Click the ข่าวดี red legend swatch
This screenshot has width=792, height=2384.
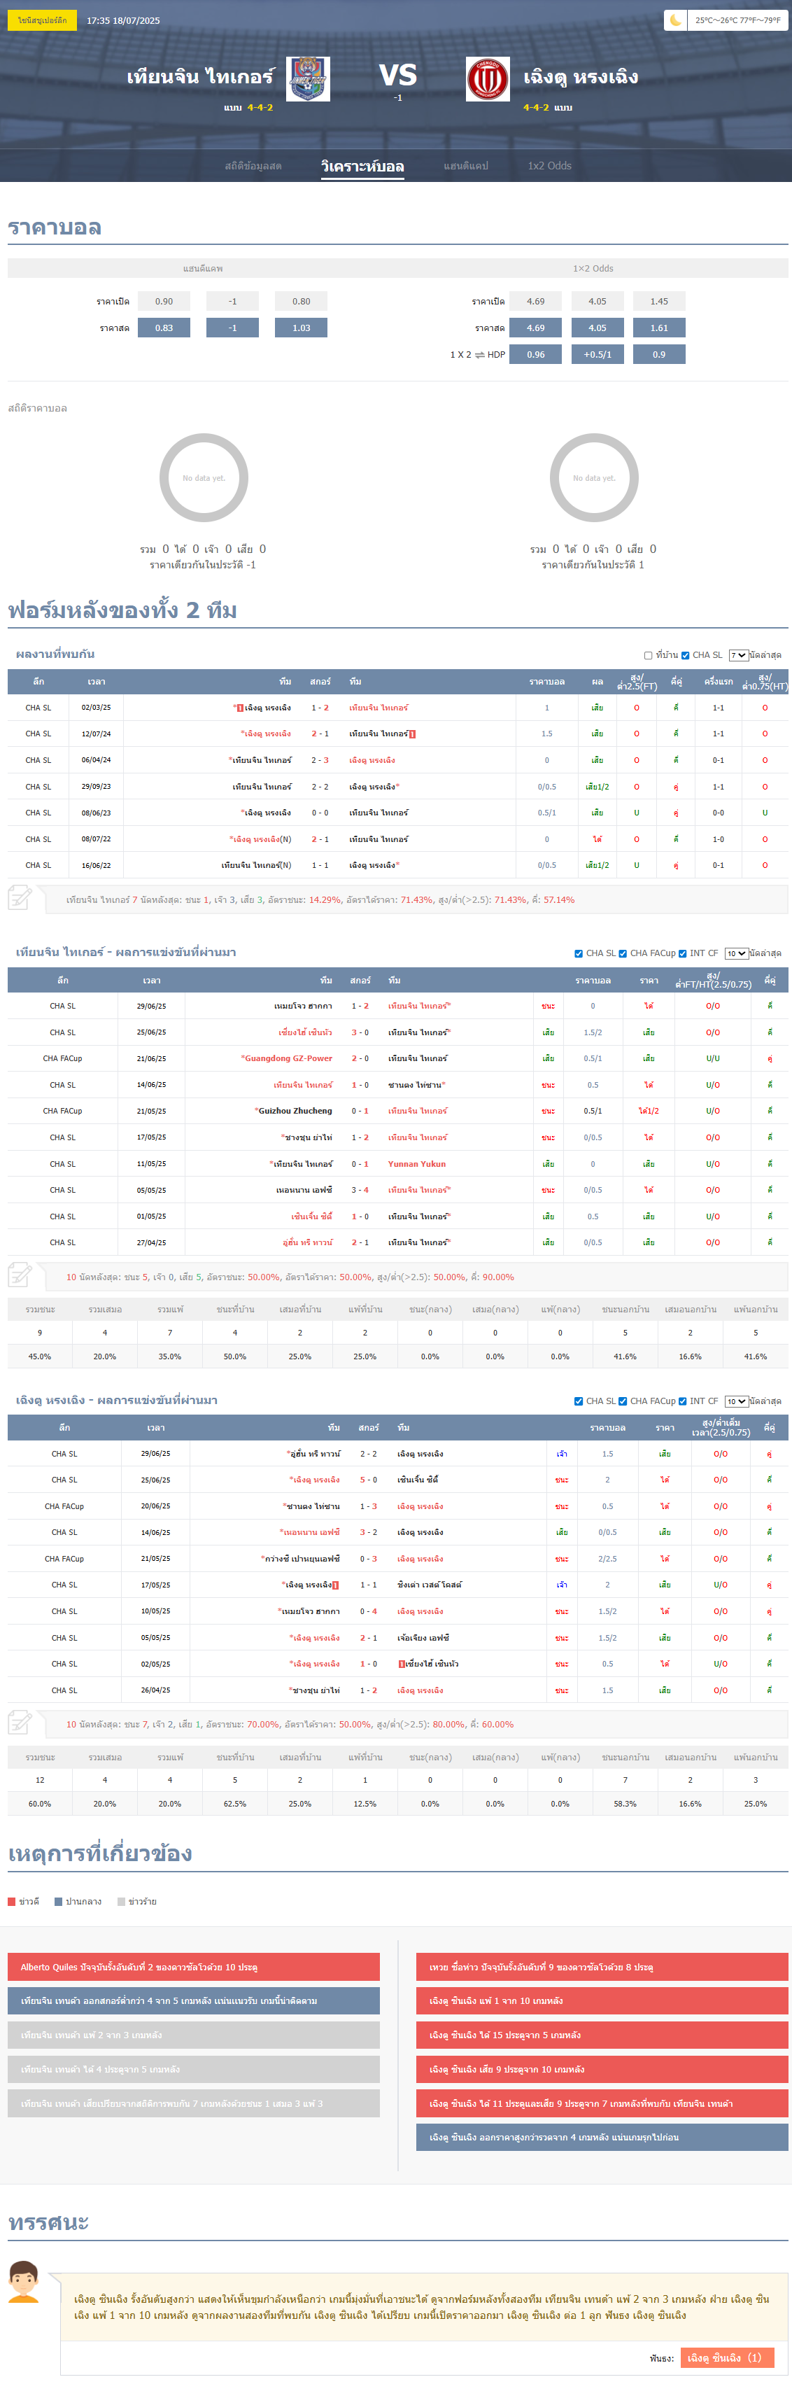coord(12,1901)
